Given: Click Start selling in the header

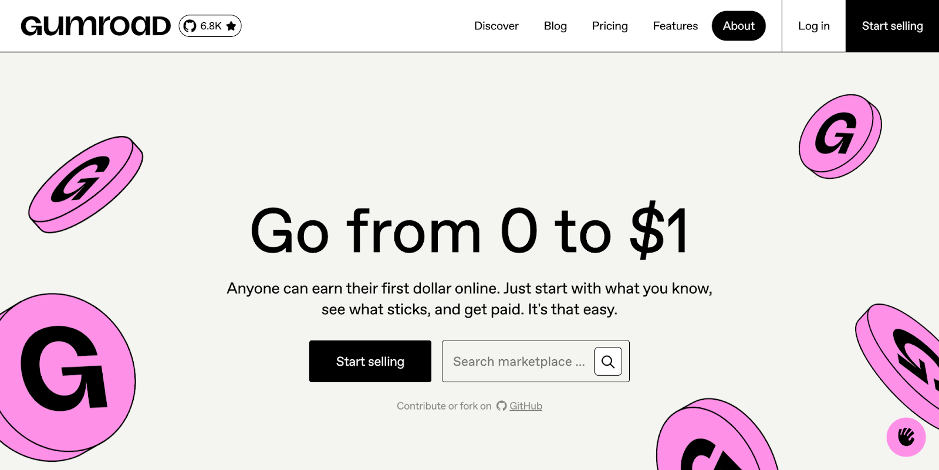Looking at the screenshot, I should tap(891, 26).
